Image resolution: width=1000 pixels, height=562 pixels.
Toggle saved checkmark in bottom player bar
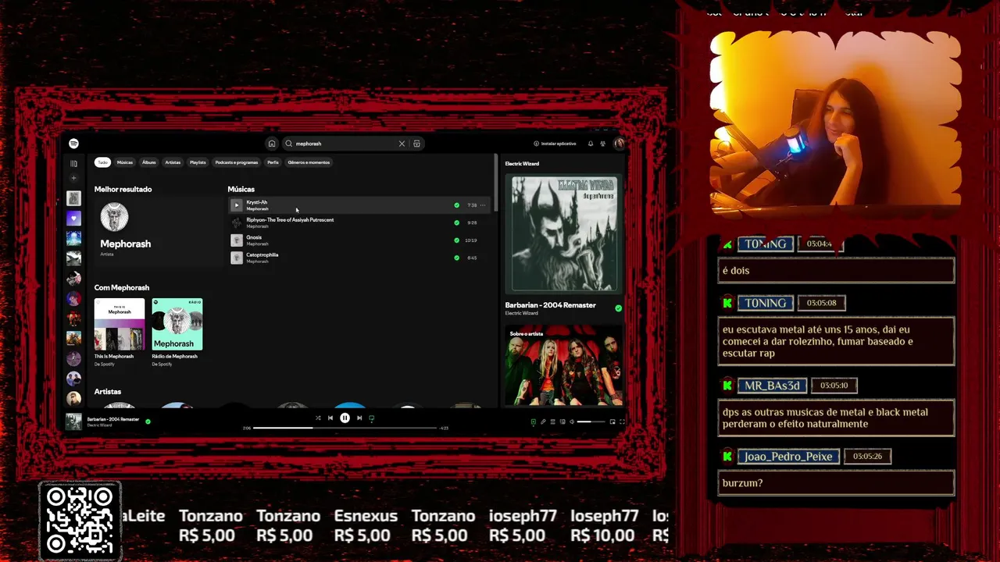click(148, 421)
